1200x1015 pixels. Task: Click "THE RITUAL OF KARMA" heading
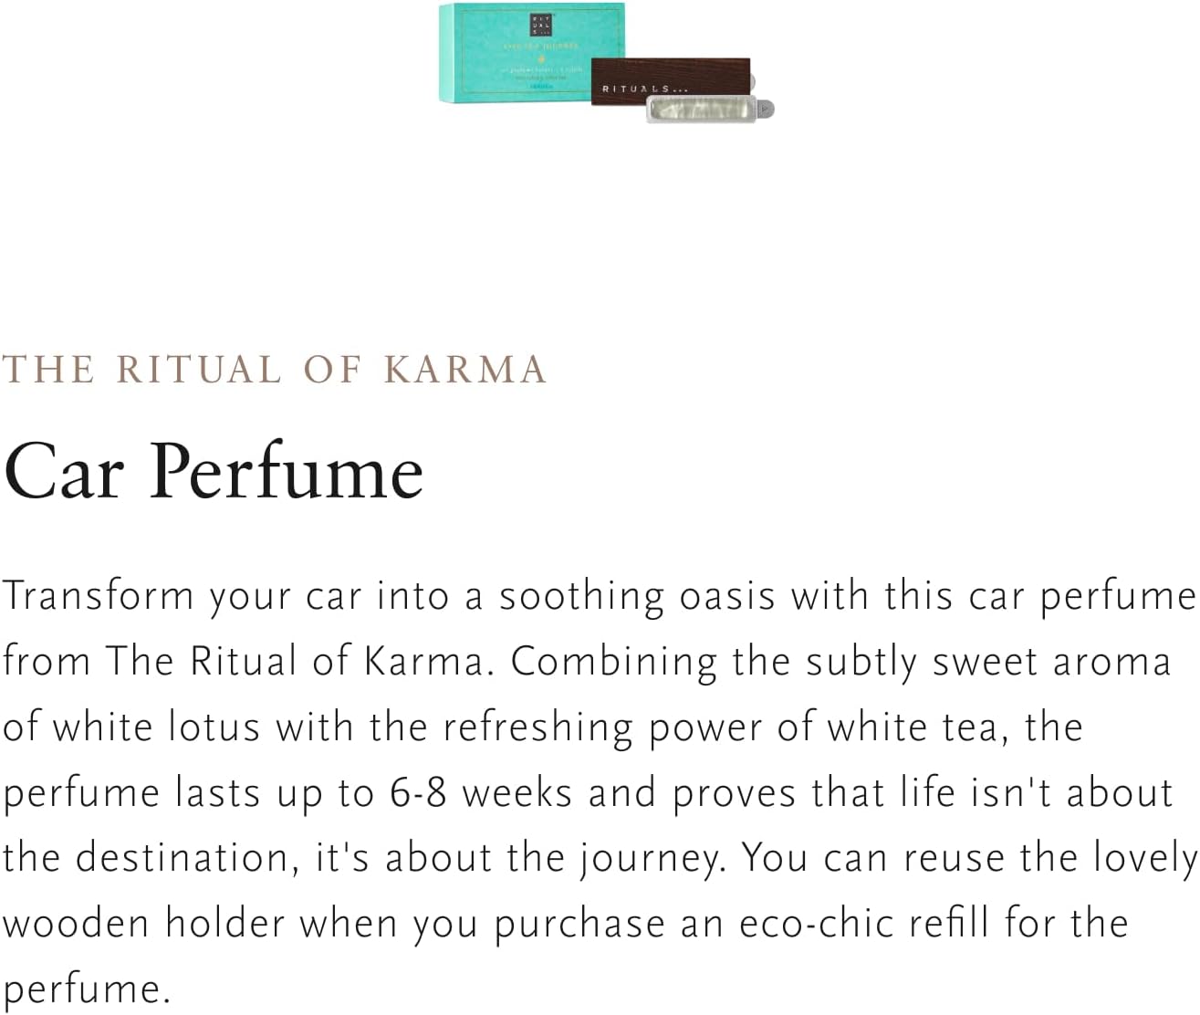pos(274,370)
